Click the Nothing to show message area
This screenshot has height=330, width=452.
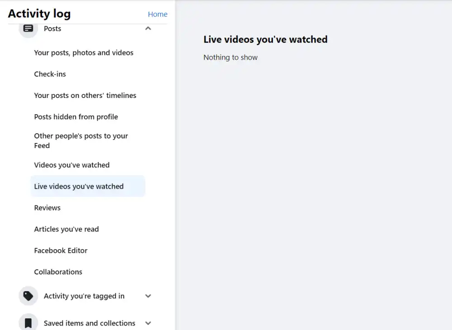[231, 57]
